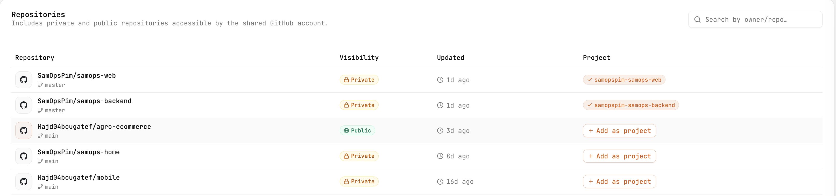Select the samopspim-samops-backend project chip
836x196 pixels.
coord(630,105)
